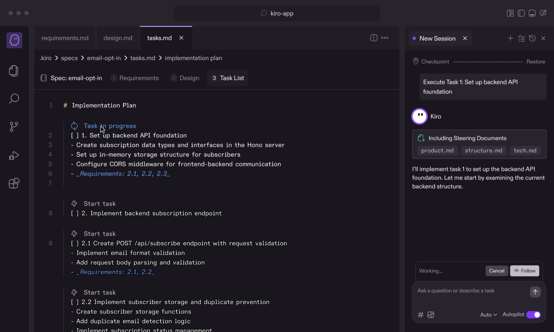This screenshot has height=332, width=554.
Task: Click lightning icon for task 2 Start task
Action: click(74, 204)
